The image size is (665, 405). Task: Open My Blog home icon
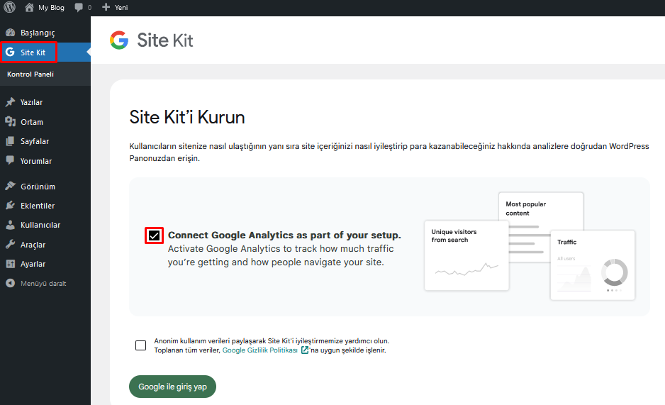click(29, 7)
